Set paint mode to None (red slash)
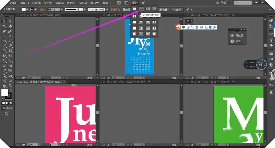Screen dimensions: 275x148 11,103
